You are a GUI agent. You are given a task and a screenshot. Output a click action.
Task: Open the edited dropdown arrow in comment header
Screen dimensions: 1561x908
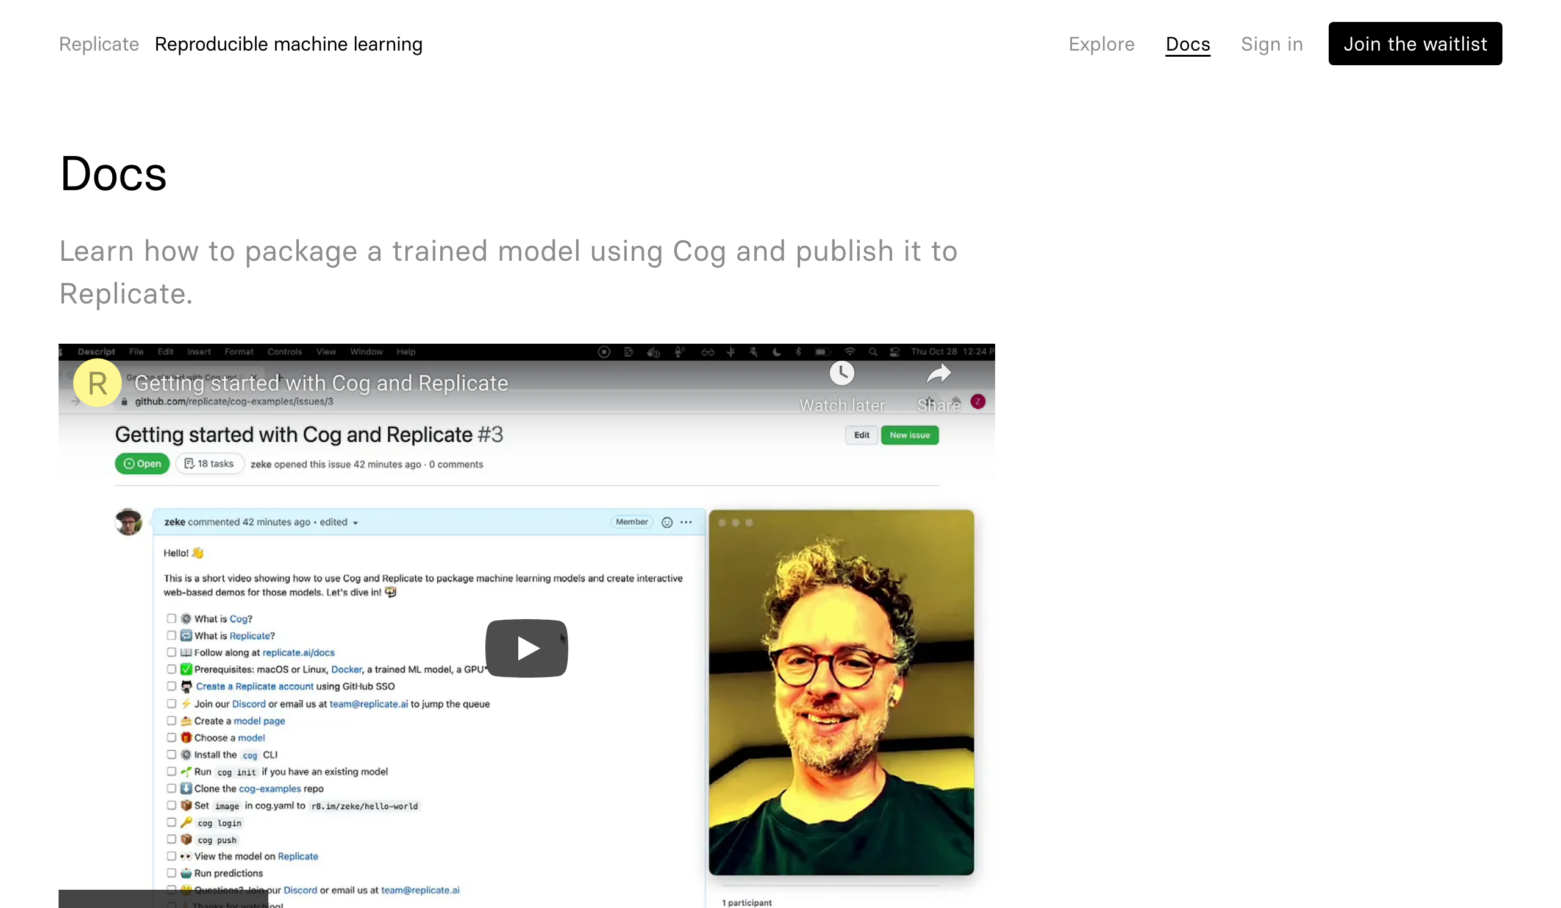tap(355, 523)
